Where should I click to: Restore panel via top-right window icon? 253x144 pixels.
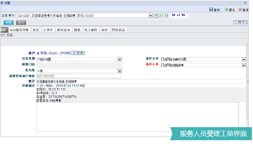246,3
